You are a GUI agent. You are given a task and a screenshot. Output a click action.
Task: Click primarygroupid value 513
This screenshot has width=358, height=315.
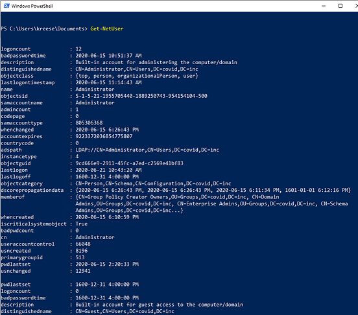tap(80, 257)
